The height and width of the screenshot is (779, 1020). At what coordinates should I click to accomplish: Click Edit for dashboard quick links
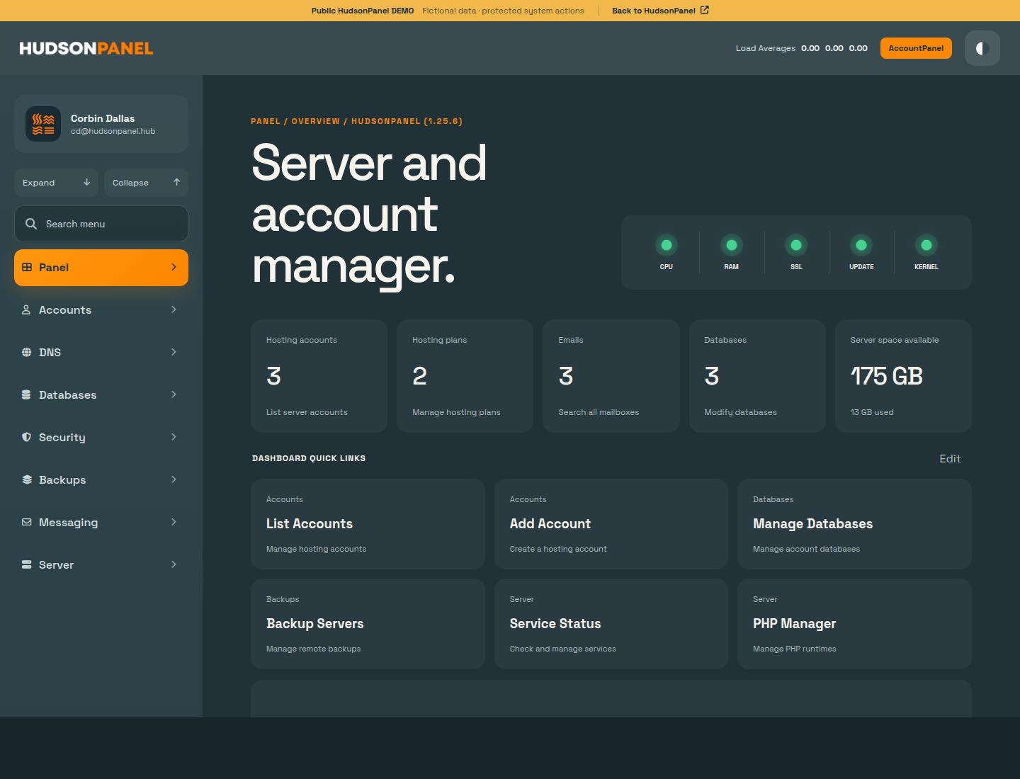[x=950, y=459]
